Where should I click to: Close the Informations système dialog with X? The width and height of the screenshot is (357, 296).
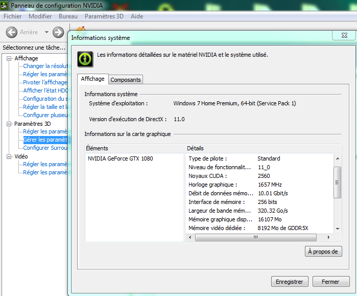[x=340, y=35]
